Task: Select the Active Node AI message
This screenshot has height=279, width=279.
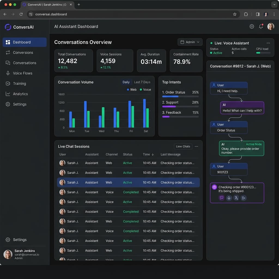Action: [x=241, y=148]
